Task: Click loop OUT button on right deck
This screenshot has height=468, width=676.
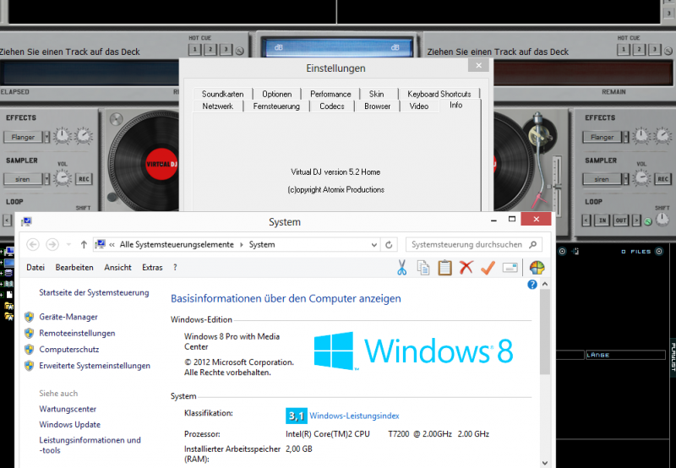Action: click(x=620, y=220)
